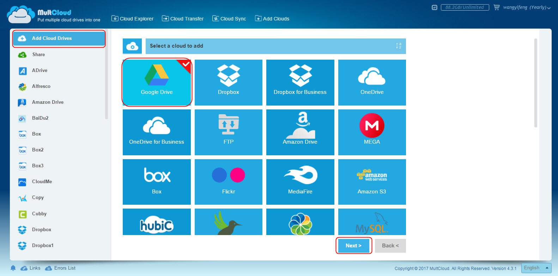Click the shopping cart icon
This screenshot has height=276, width=558.
pyautogui.click(x=497, y=7)
